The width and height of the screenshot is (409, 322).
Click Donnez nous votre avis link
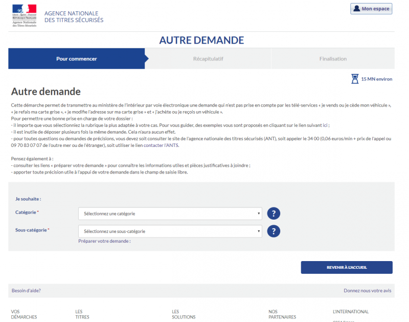(x=367, y=291)
